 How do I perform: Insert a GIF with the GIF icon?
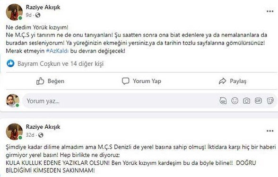(258, 101)
